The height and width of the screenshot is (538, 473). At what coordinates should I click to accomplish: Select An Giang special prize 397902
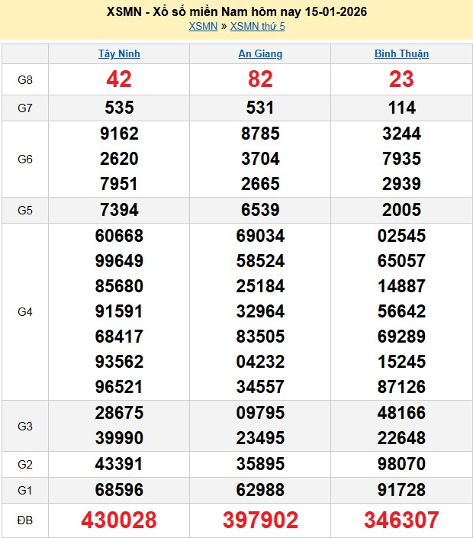click(x=260, y=520)
